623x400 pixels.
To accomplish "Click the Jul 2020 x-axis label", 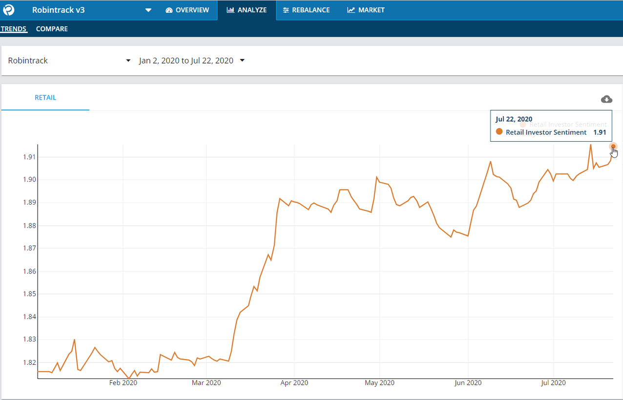I will click(553, 383).
